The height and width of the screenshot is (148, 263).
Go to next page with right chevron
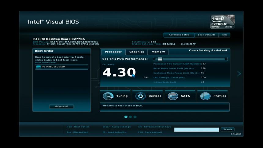point(239,73)
